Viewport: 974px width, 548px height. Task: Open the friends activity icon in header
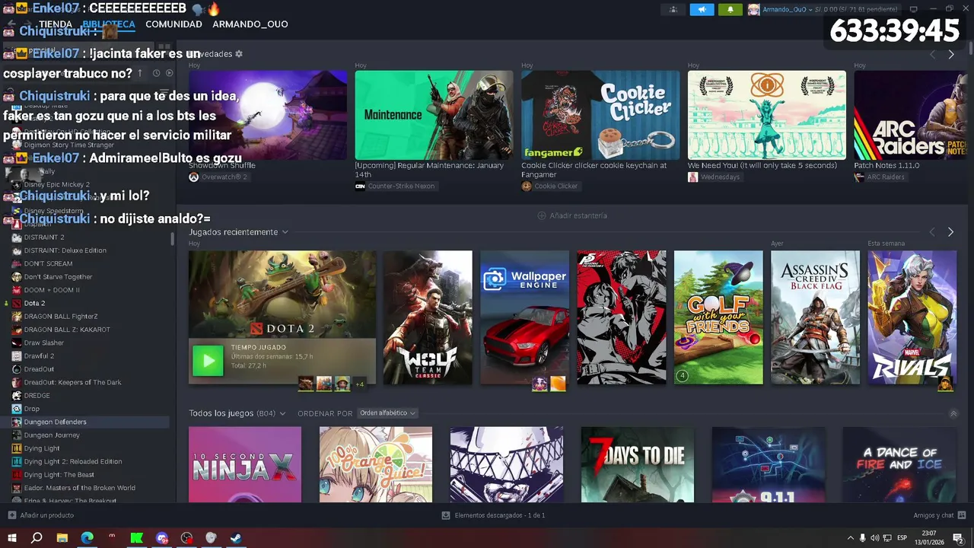tap(673, 10)
